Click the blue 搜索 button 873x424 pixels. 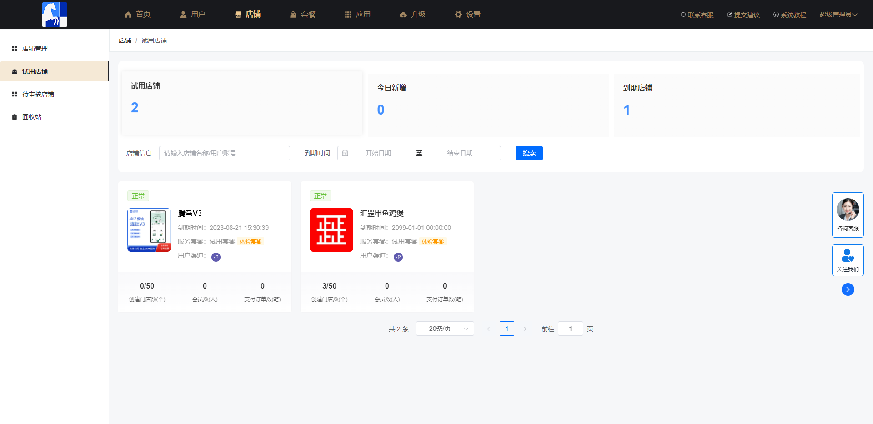529,153
